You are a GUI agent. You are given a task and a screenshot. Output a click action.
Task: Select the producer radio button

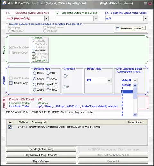(x=45, y=31)
